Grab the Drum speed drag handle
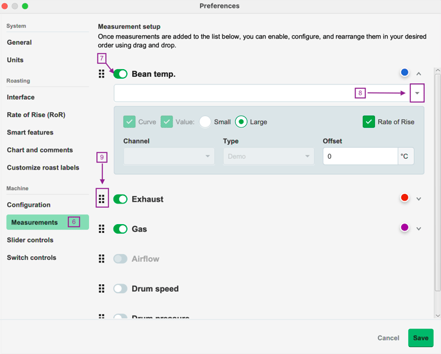This screenshot has width=441, height=354. (x=101, y=289)
